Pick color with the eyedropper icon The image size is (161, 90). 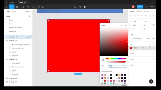click(x=103, y=60)
